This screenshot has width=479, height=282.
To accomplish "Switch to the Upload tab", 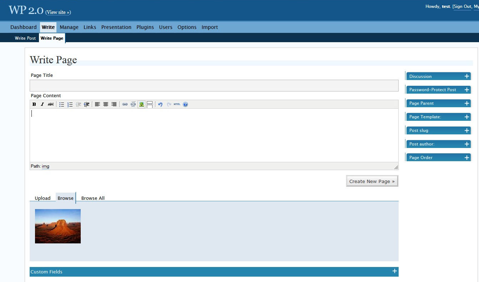I will pyautogui.click(x=43, y=198).
